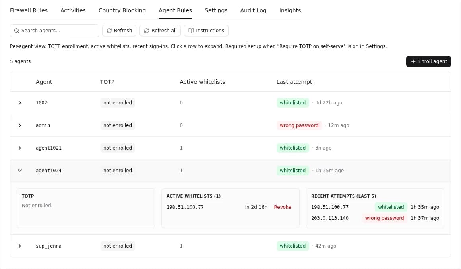Revoke the 198.51.100.77 whitelist
This screenshot has width=461, height=269.
(x=283, y=207)
